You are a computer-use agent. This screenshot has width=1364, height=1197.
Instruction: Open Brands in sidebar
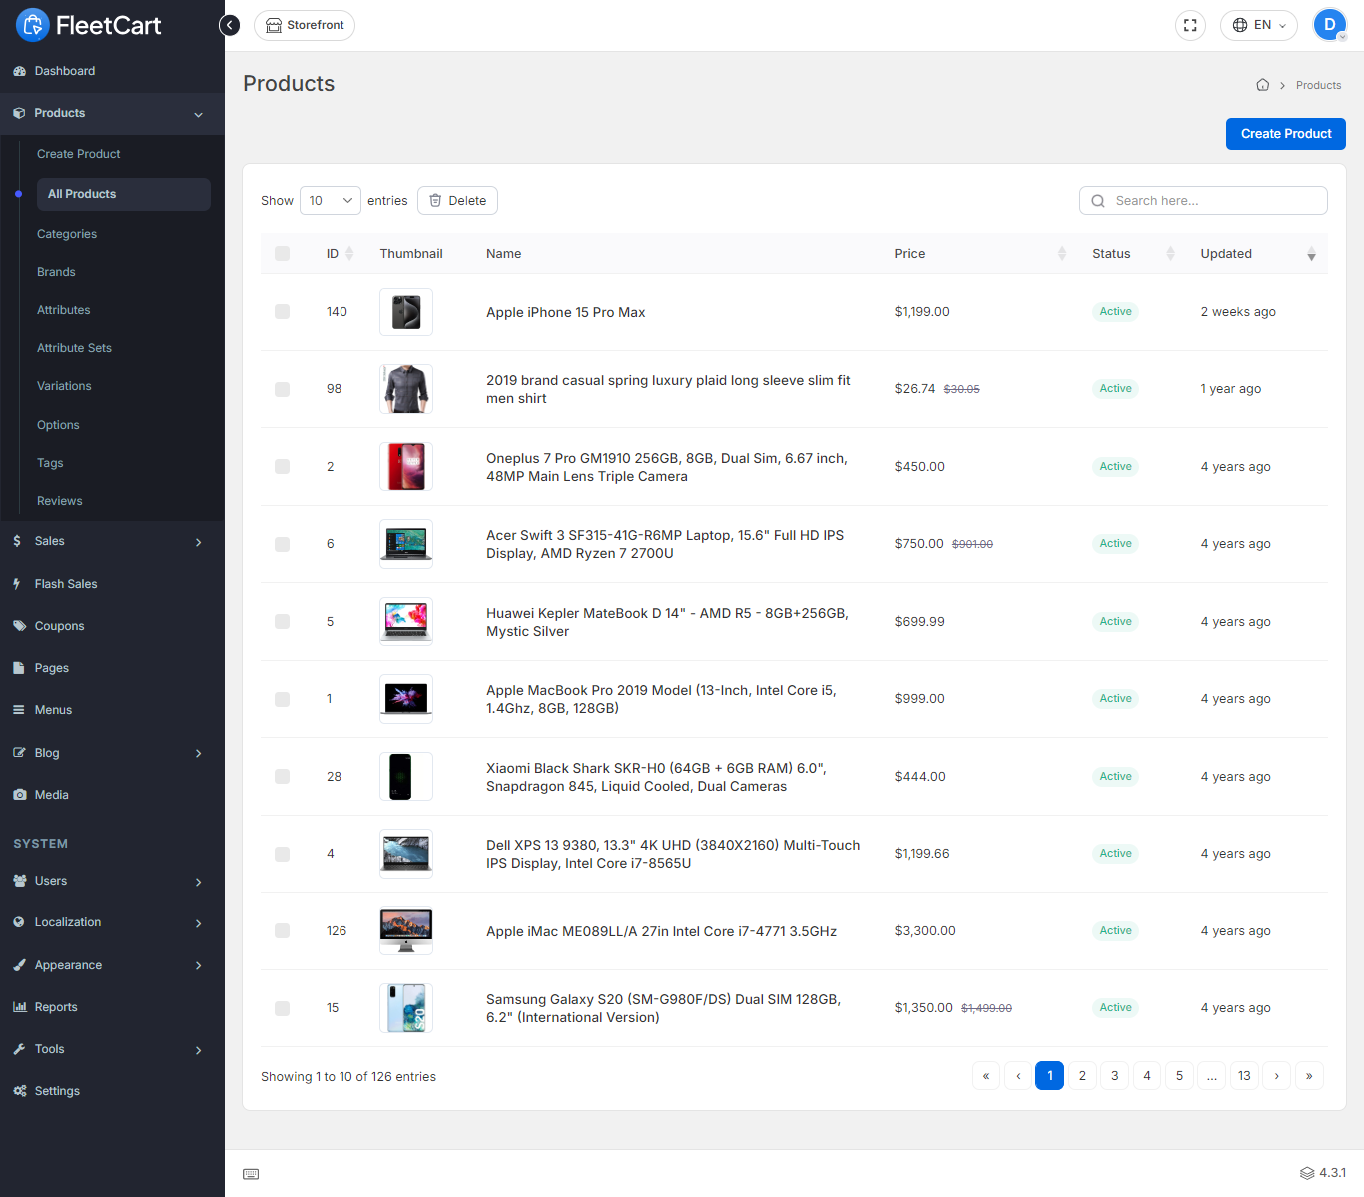(56, 272)
